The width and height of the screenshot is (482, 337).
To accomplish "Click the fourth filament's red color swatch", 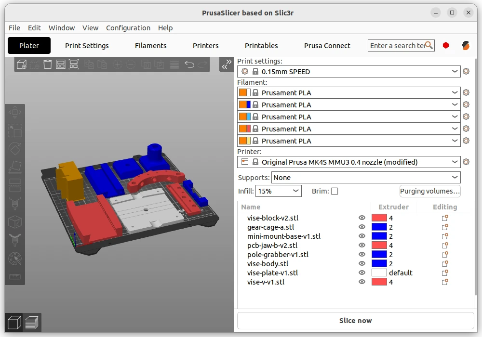I will (x=249, y=129).
